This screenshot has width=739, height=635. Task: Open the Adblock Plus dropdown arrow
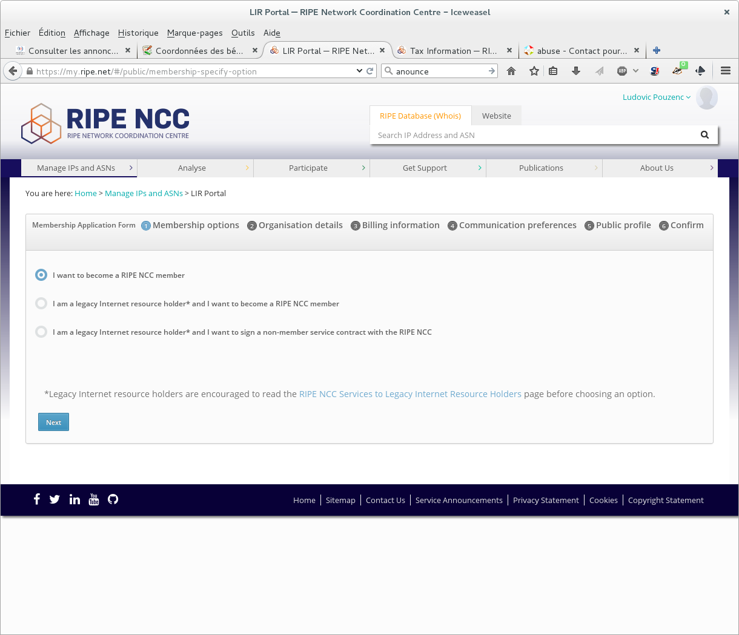click(x=635, y=71)
